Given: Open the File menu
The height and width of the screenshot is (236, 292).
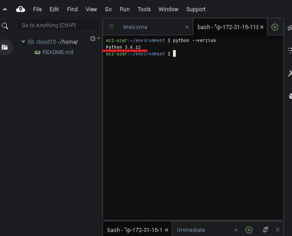Looking at the screenshot, I should click(x=38, y=9).
